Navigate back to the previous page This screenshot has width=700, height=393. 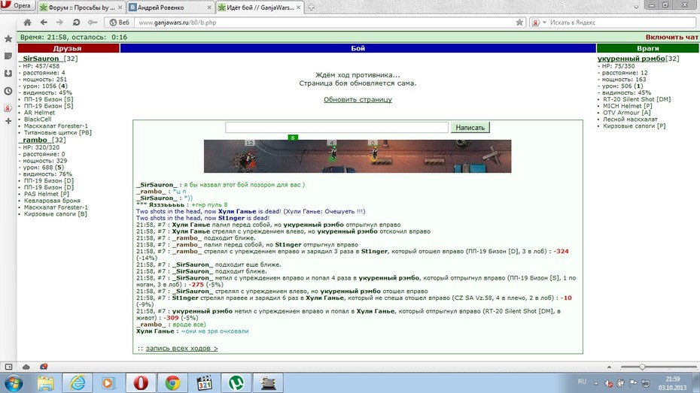pos(44,23)
